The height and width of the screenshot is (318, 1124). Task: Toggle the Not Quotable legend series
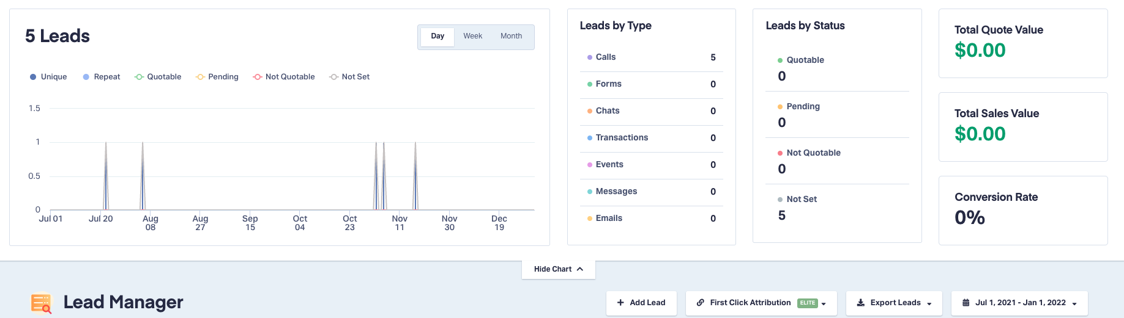[x=284, y=77]
